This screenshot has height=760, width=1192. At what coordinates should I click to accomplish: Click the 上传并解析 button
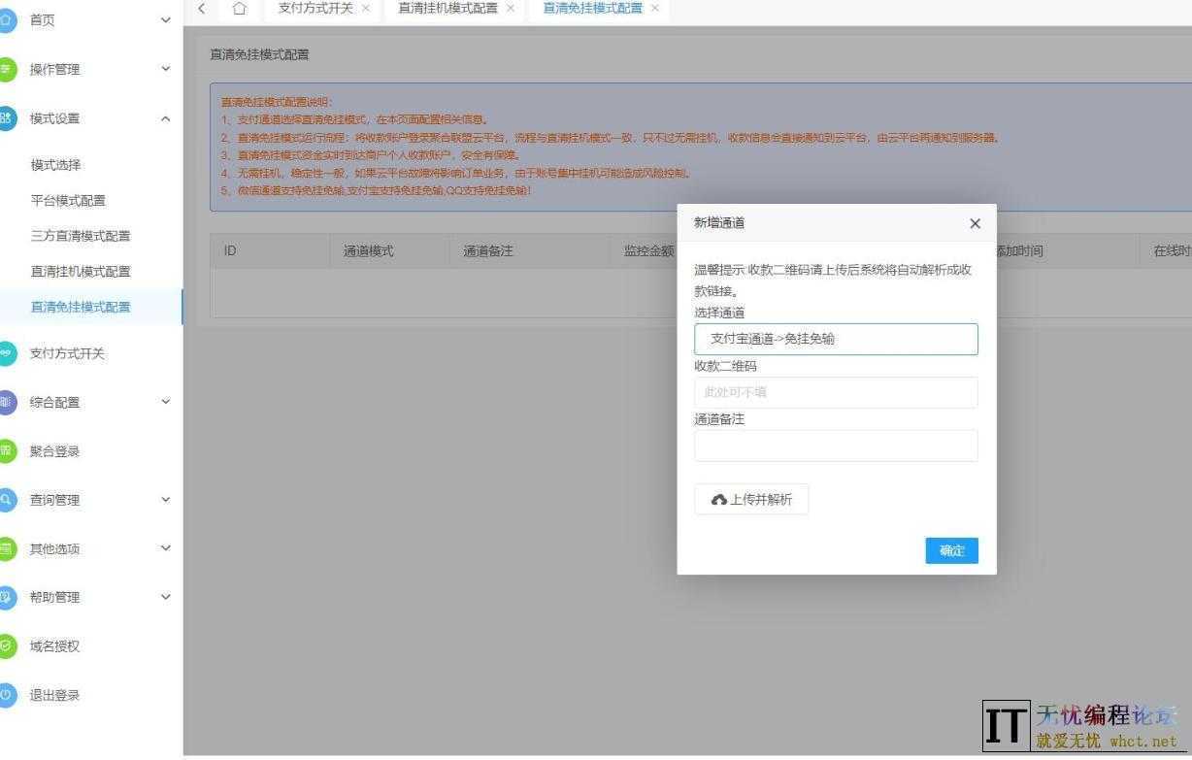pyautogui.click(x=750, y=499)
